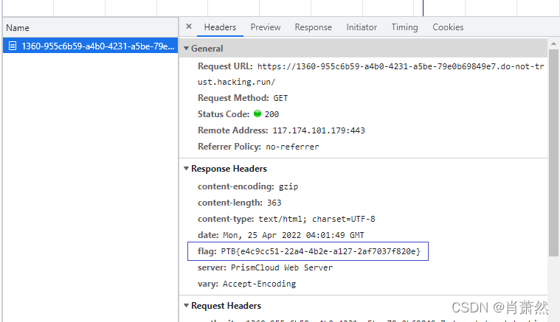Click the server PrismCloud Web Server header

pyautogui.click(x=266, y=267)
